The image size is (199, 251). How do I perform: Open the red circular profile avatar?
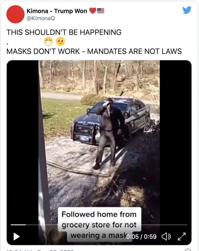[15, 14]
